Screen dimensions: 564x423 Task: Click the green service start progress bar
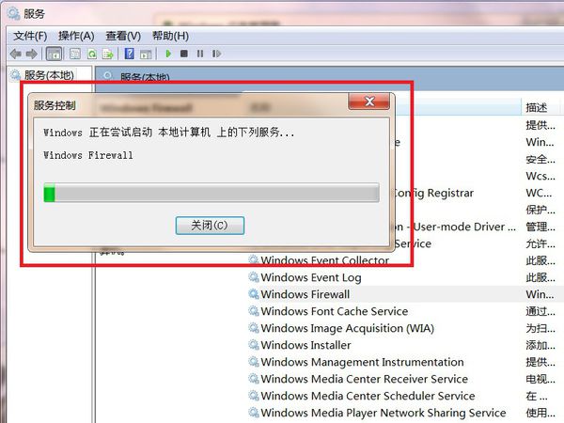pyautogui.click(x=211, y=193)
